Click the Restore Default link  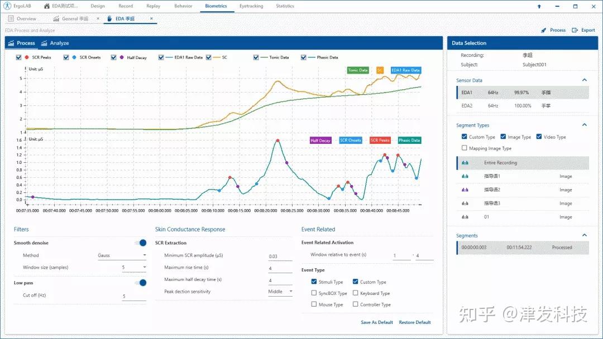point(414,322)
